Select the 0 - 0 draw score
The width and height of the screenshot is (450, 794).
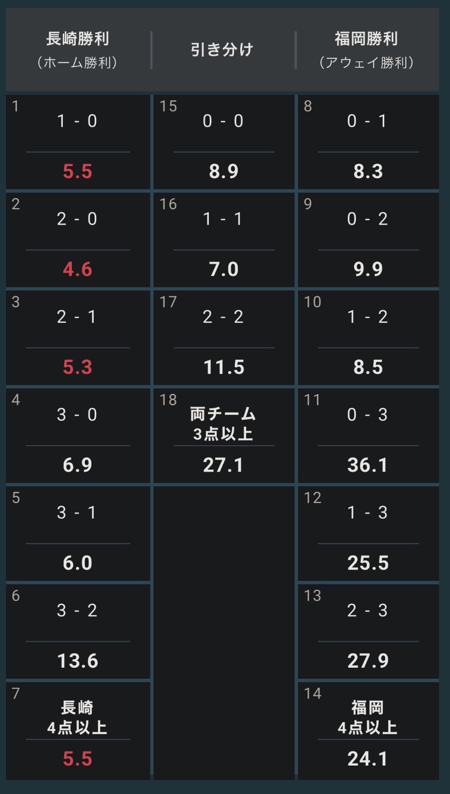[x=224, y=142]
